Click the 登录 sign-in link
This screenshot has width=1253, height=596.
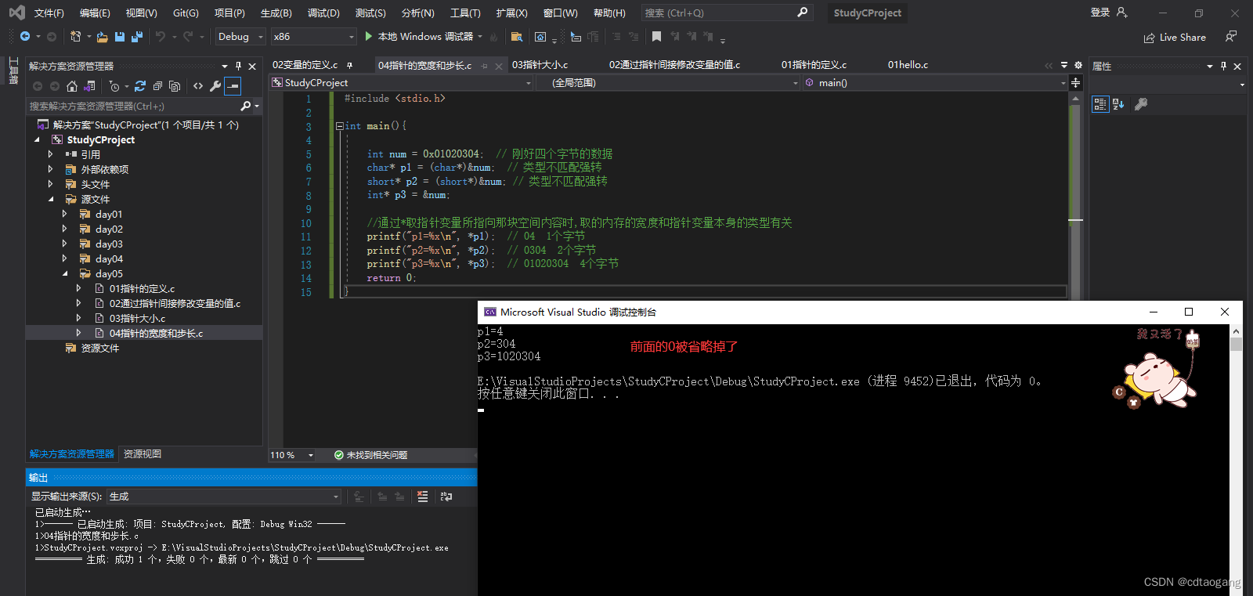click(x=1100, y=13)
